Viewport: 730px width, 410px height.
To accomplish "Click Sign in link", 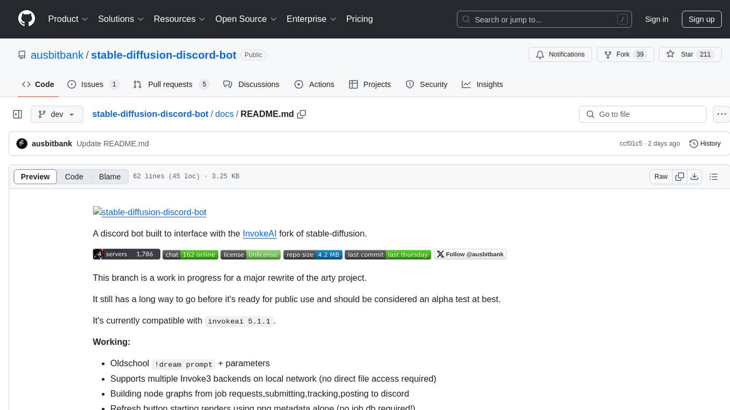I will tap(656, 19).
